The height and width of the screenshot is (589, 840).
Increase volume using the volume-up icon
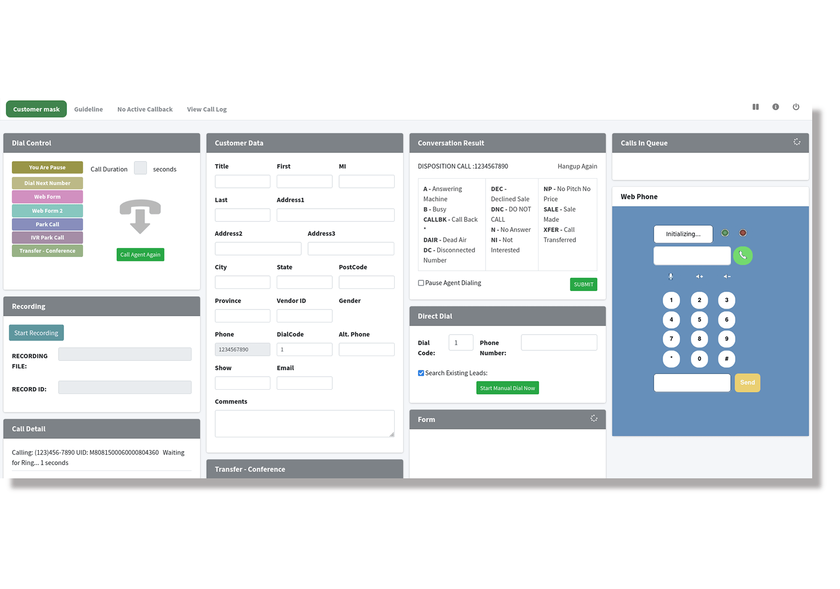[699, 276]
